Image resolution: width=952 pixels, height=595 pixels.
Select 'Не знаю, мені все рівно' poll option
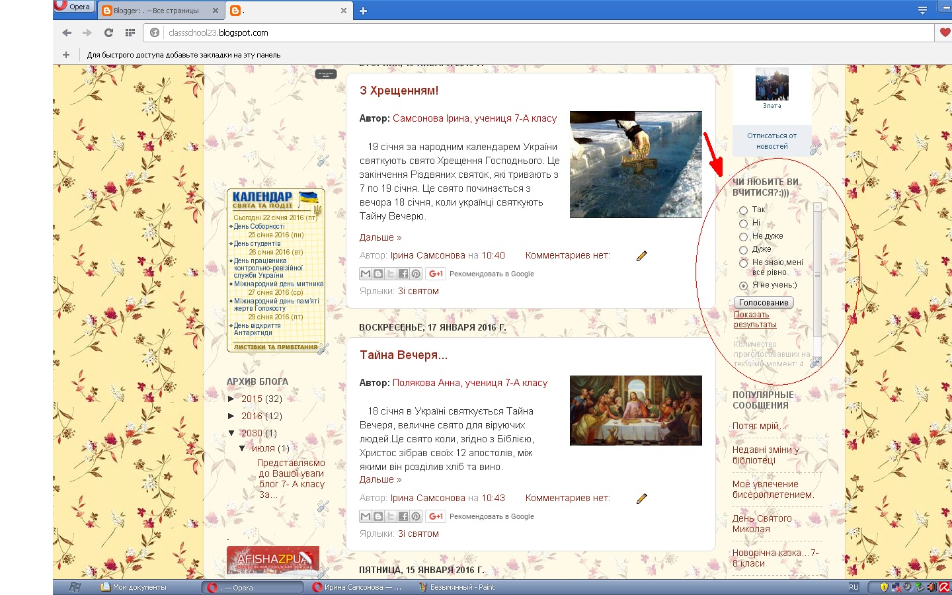[x=743, y=263]
